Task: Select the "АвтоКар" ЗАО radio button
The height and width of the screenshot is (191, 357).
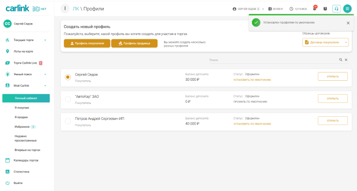Action: tap(68, 99)
